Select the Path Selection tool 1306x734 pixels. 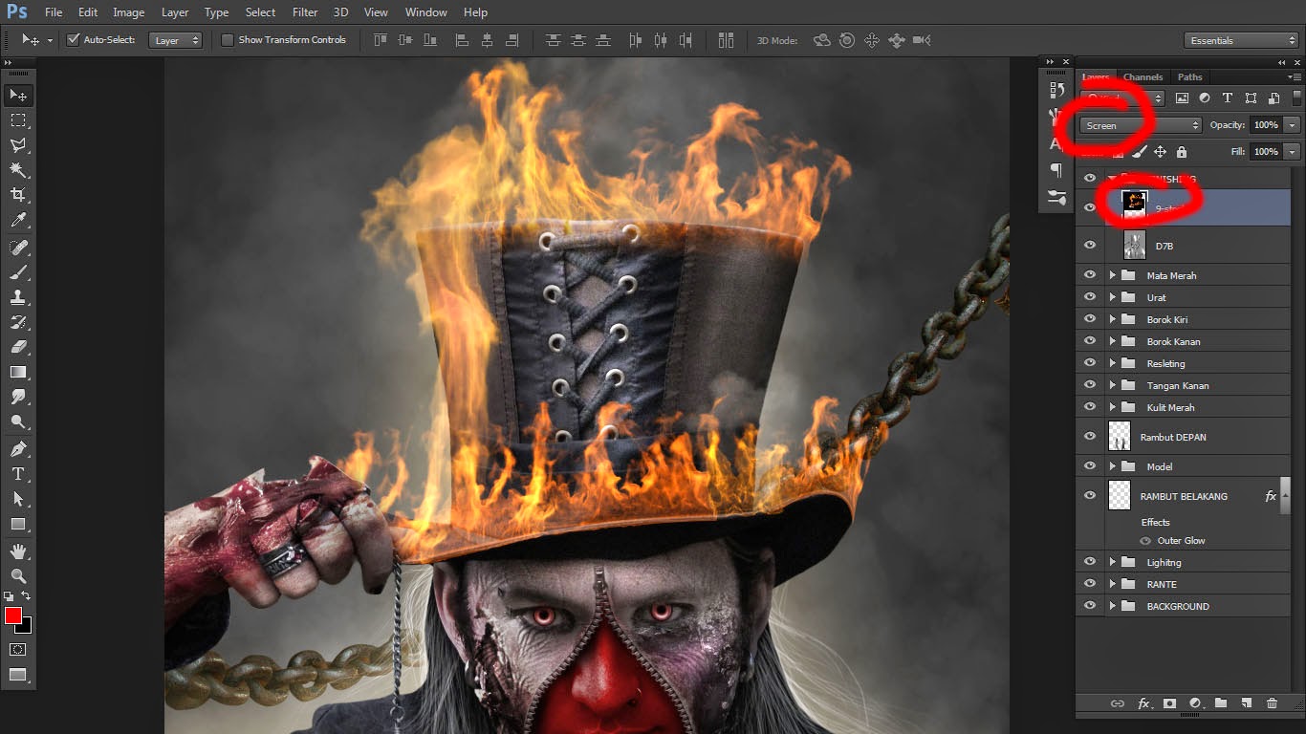(18, 499)
